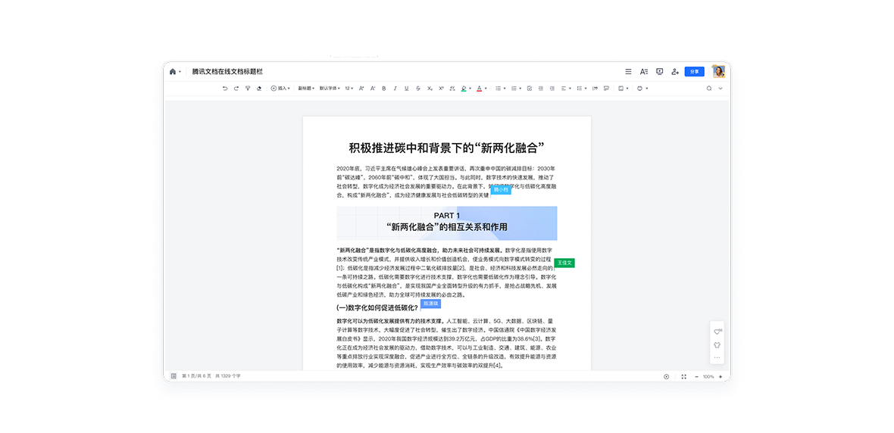This screenshot has width=894, height=433.
Task: Click the blue 分享 share button
Action: [694, 71]
